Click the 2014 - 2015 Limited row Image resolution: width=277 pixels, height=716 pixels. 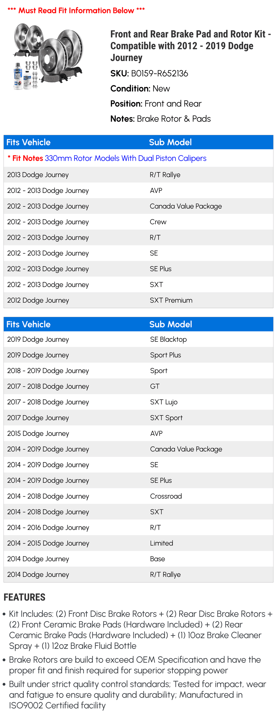coord(138,543)
